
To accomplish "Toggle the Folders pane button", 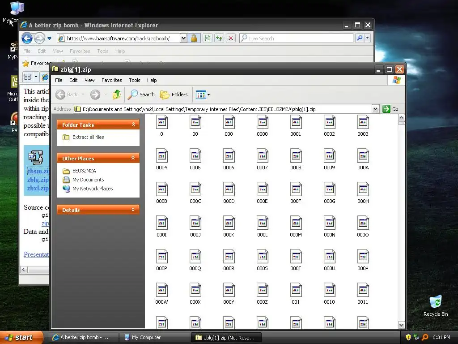I will tap(174, 95).
